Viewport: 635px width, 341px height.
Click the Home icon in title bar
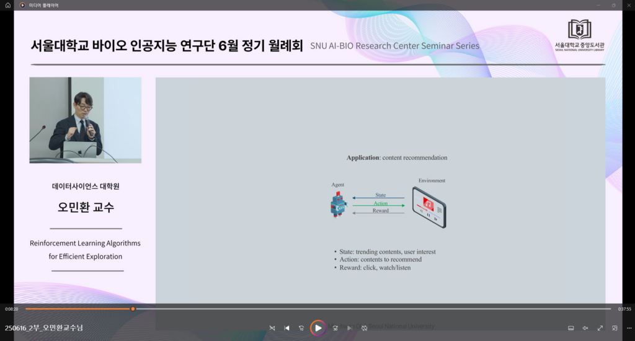click(x=7, y=5)
